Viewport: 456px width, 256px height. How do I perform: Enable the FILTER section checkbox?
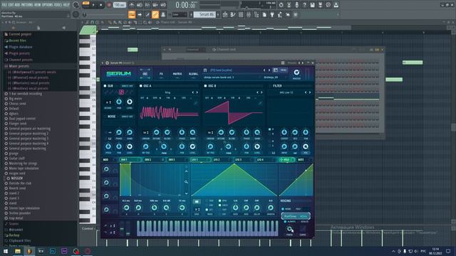coord(270,86)
